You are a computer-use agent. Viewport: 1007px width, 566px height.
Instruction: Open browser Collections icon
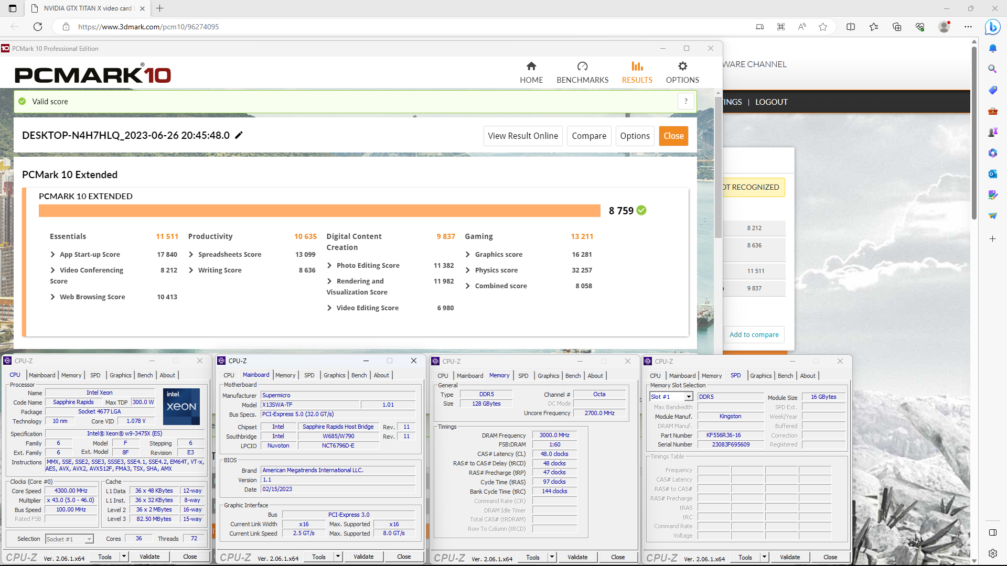pos(897,27)
